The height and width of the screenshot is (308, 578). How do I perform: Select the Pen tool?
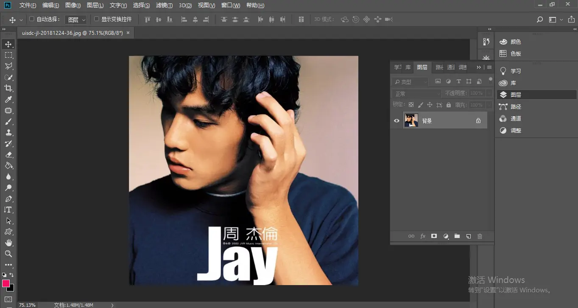[x=8, y=199]
